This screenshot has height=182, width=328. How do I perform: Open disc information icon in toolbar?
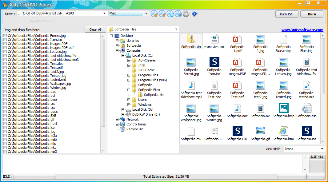178,14
